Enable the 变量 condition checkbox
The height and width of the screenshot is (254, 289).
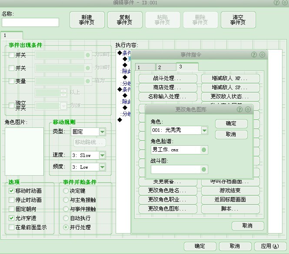coord(11,81)
